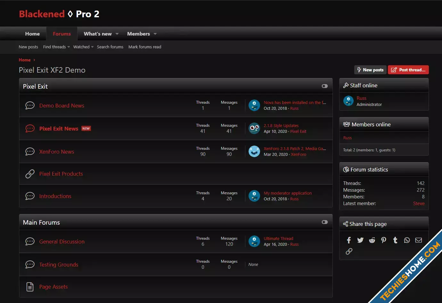Share this page on Tumblr
Screen dimensions: 442x303
[x=395, y=240]
